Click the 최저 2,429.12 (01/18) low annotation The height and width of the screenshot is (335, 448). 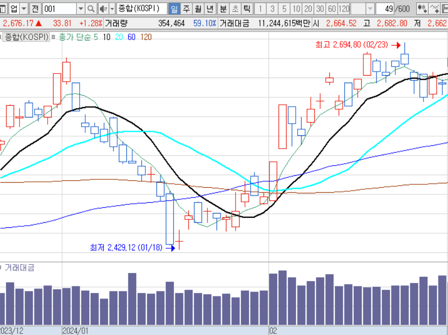point(126,247)
